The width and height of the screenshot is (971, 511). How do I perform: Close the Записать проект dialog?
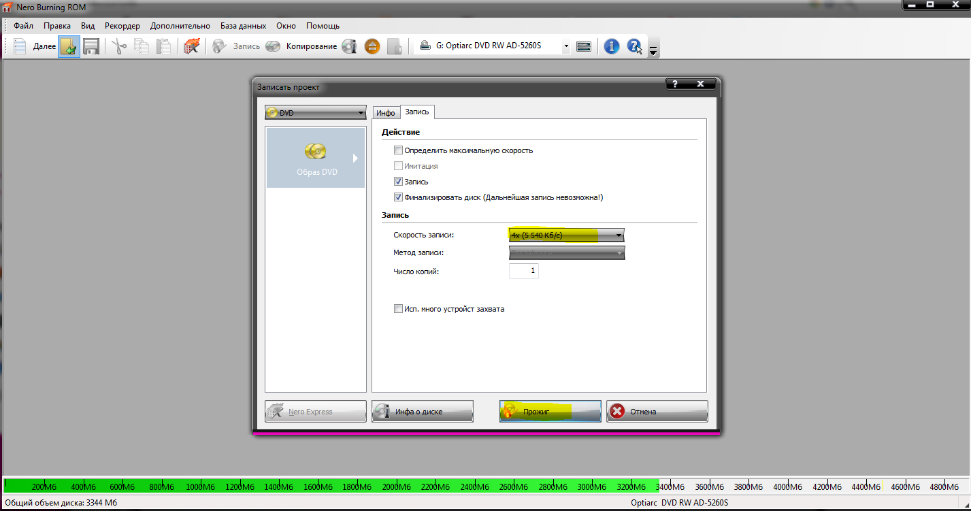click(x=700, y=84)
